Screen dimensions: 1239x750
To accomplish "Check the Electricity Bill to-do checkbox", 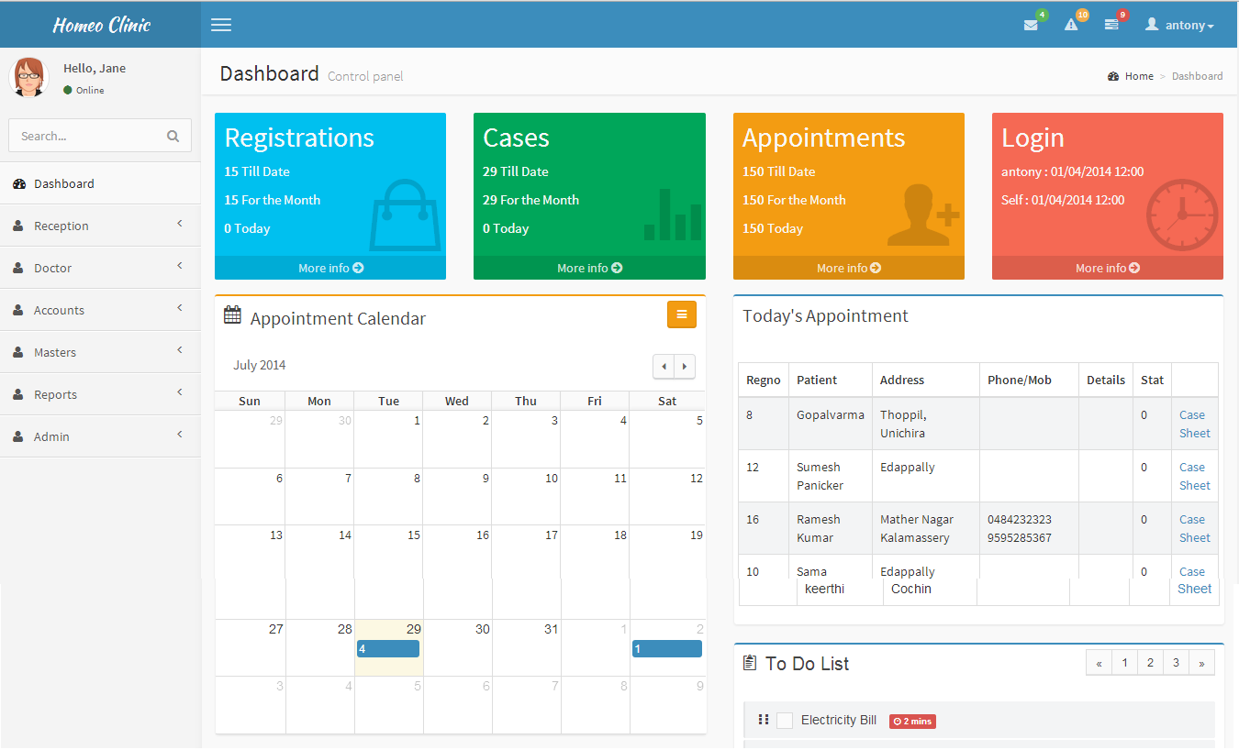I will [785, 721].
